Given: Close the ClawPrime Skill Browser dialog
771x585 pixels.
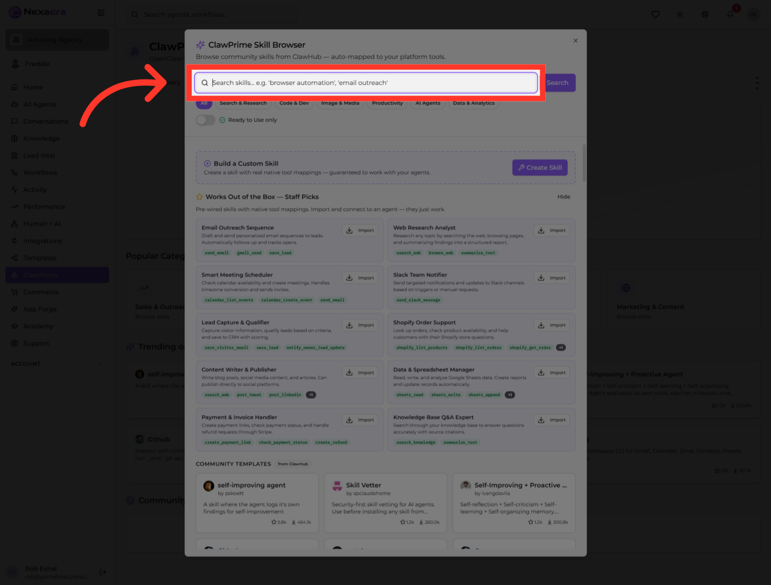Looking at the screenshot, I should click(575, 40).
